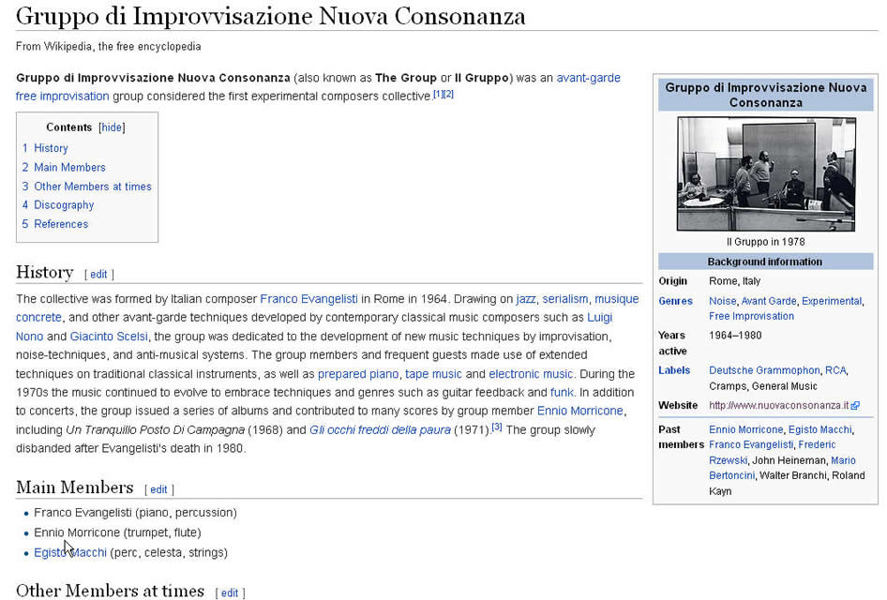This screenshot has width=887, height=600.
Task: Open the Noise genre link
Action: pyautogui.click(x=723, y=301)
